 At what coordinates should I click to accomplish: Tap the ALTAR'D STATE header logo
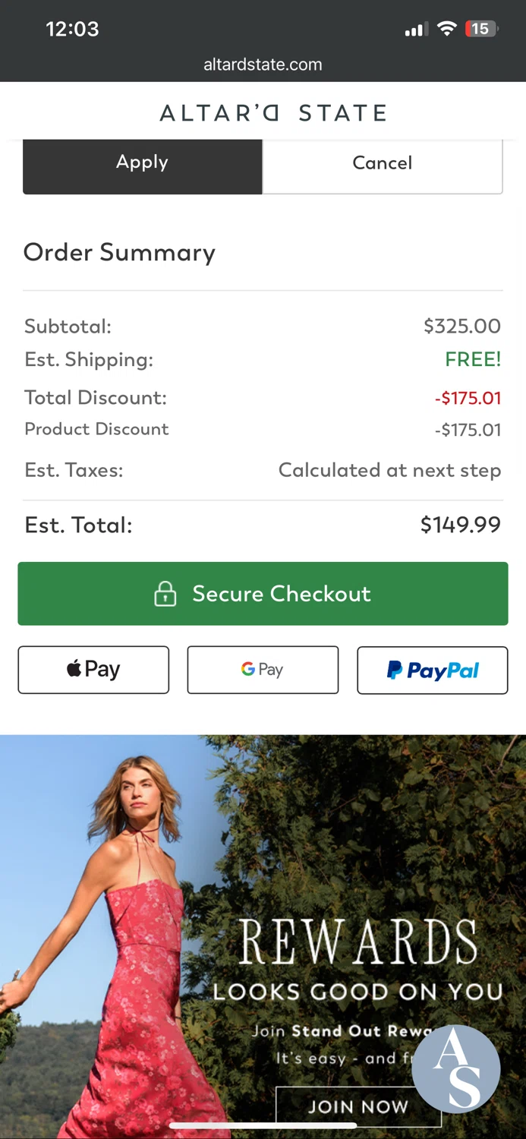(273, 112)
